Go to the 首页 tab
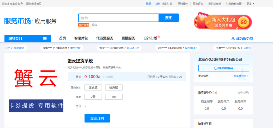Image resolution: width=273 pixels, height=128 pixels. 62,38
